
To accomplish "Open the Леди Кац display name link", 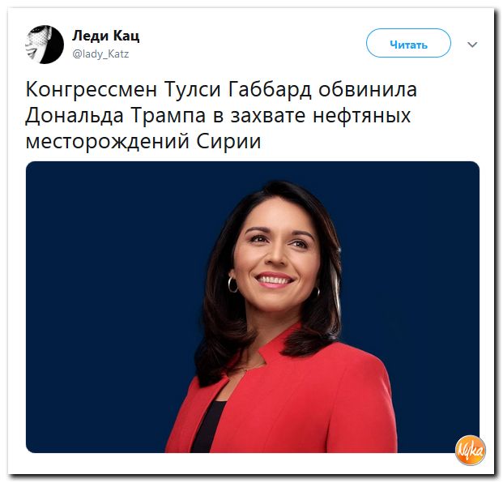I will [105, 36].
